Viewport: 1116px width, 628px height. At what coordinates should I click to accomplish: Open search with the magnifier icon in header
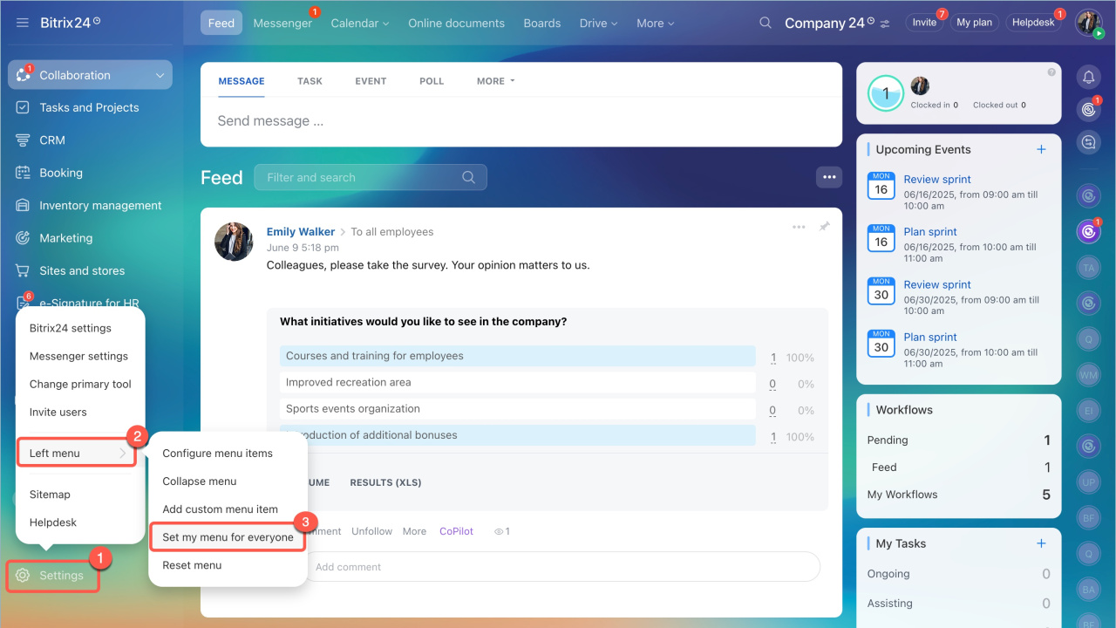click(x=765, y=23)
